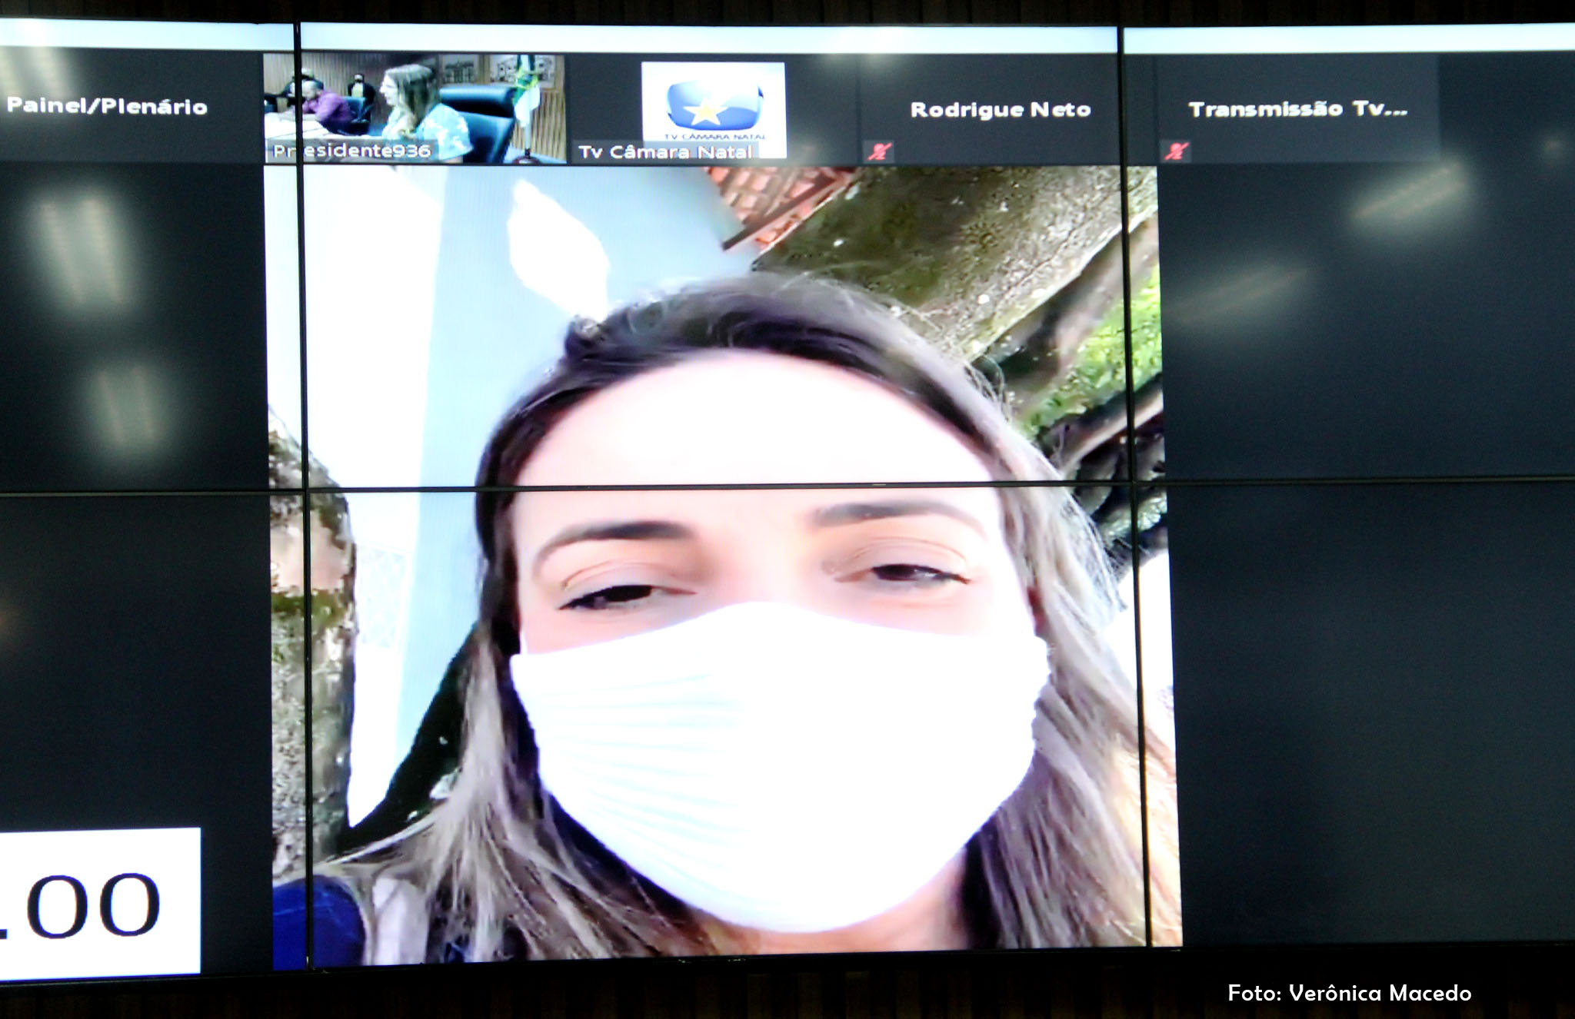Click the Tv Câmara Natal name label

(665, 152)
